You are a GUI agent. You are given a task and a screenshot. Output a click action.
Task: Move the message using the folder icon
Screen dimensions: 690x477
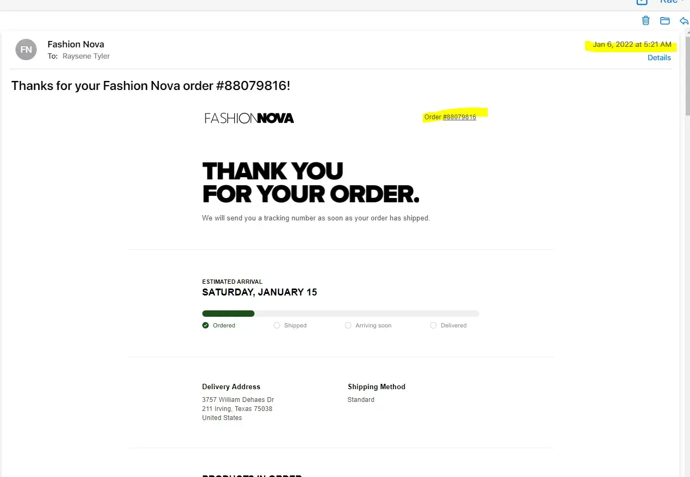665,21
